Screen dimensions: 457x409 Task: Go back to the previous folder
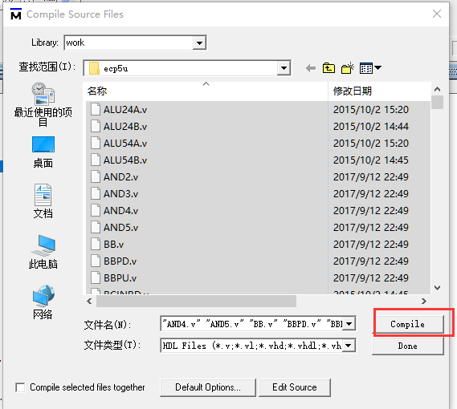311,68
